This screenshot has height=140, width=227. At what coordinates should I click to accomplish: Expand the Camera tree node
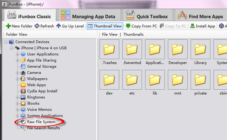[x=17, y=73]
